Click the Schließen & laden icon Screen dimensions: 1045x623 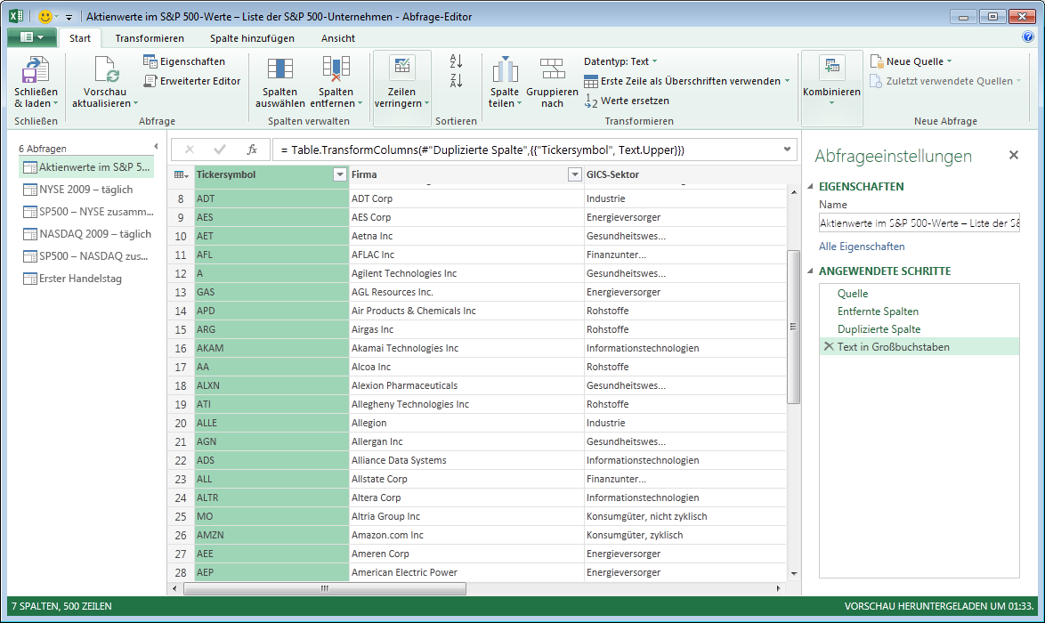(36, 70)
